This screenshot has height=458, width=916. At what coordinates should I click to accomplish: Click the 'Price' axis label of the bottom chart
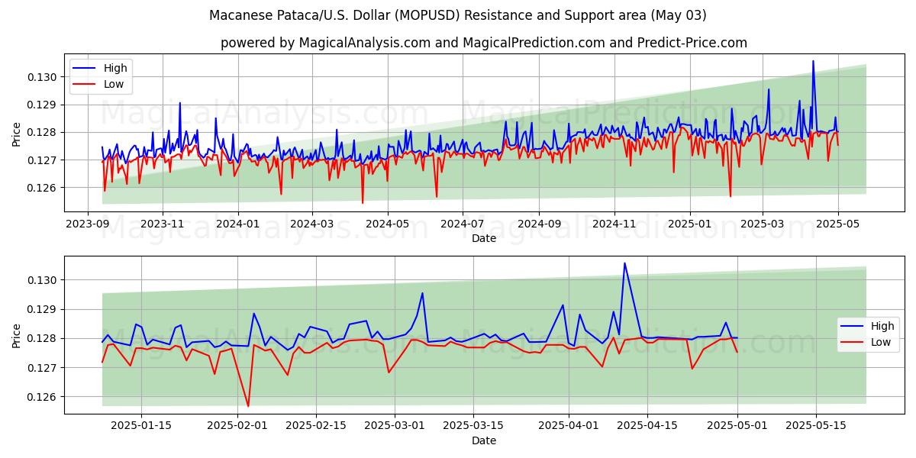click(x=17, y=336)
